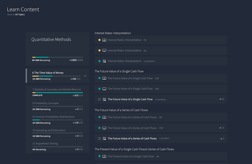Click book icon for Future Value of Single Cash Flow

point(104,78)
